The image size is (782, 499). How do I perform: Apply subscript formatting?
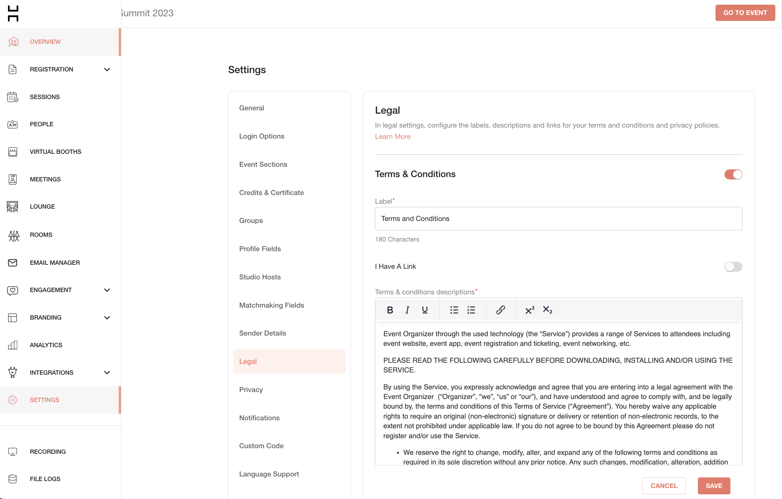(547, 310)
